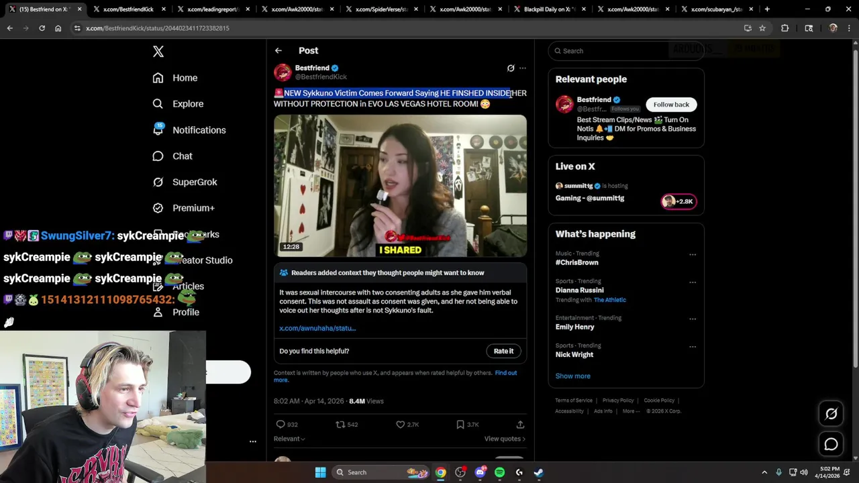The height and width of the screenshot is (483, 859).
Task: Open the Explore page
Action: click(178, 104)
